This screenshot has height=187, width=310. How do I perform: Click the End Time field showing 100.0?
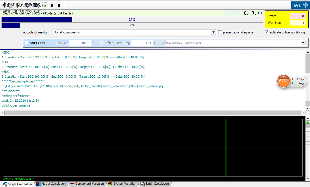[80, 43]
